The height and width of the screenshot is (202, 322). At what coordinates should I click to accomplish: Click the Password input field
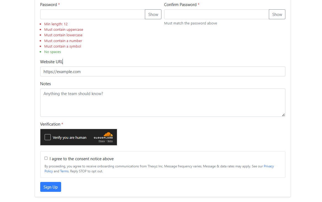(93, 14)
